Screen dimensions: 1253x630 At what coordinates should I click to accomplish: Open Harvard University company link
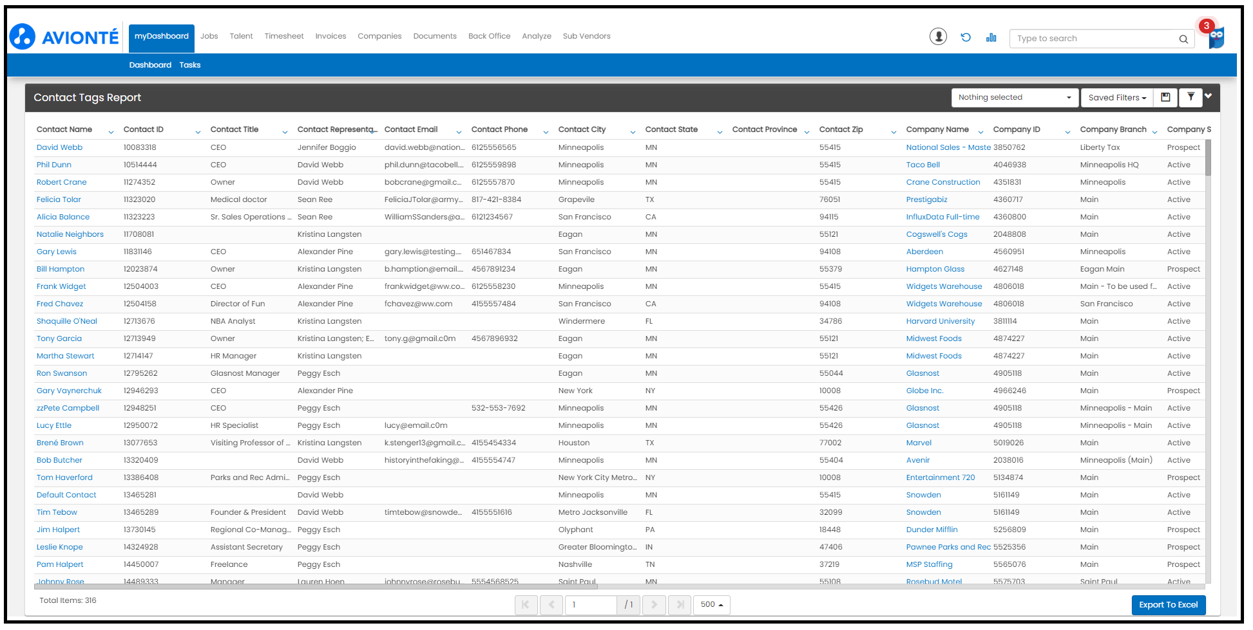click(940, 321)
